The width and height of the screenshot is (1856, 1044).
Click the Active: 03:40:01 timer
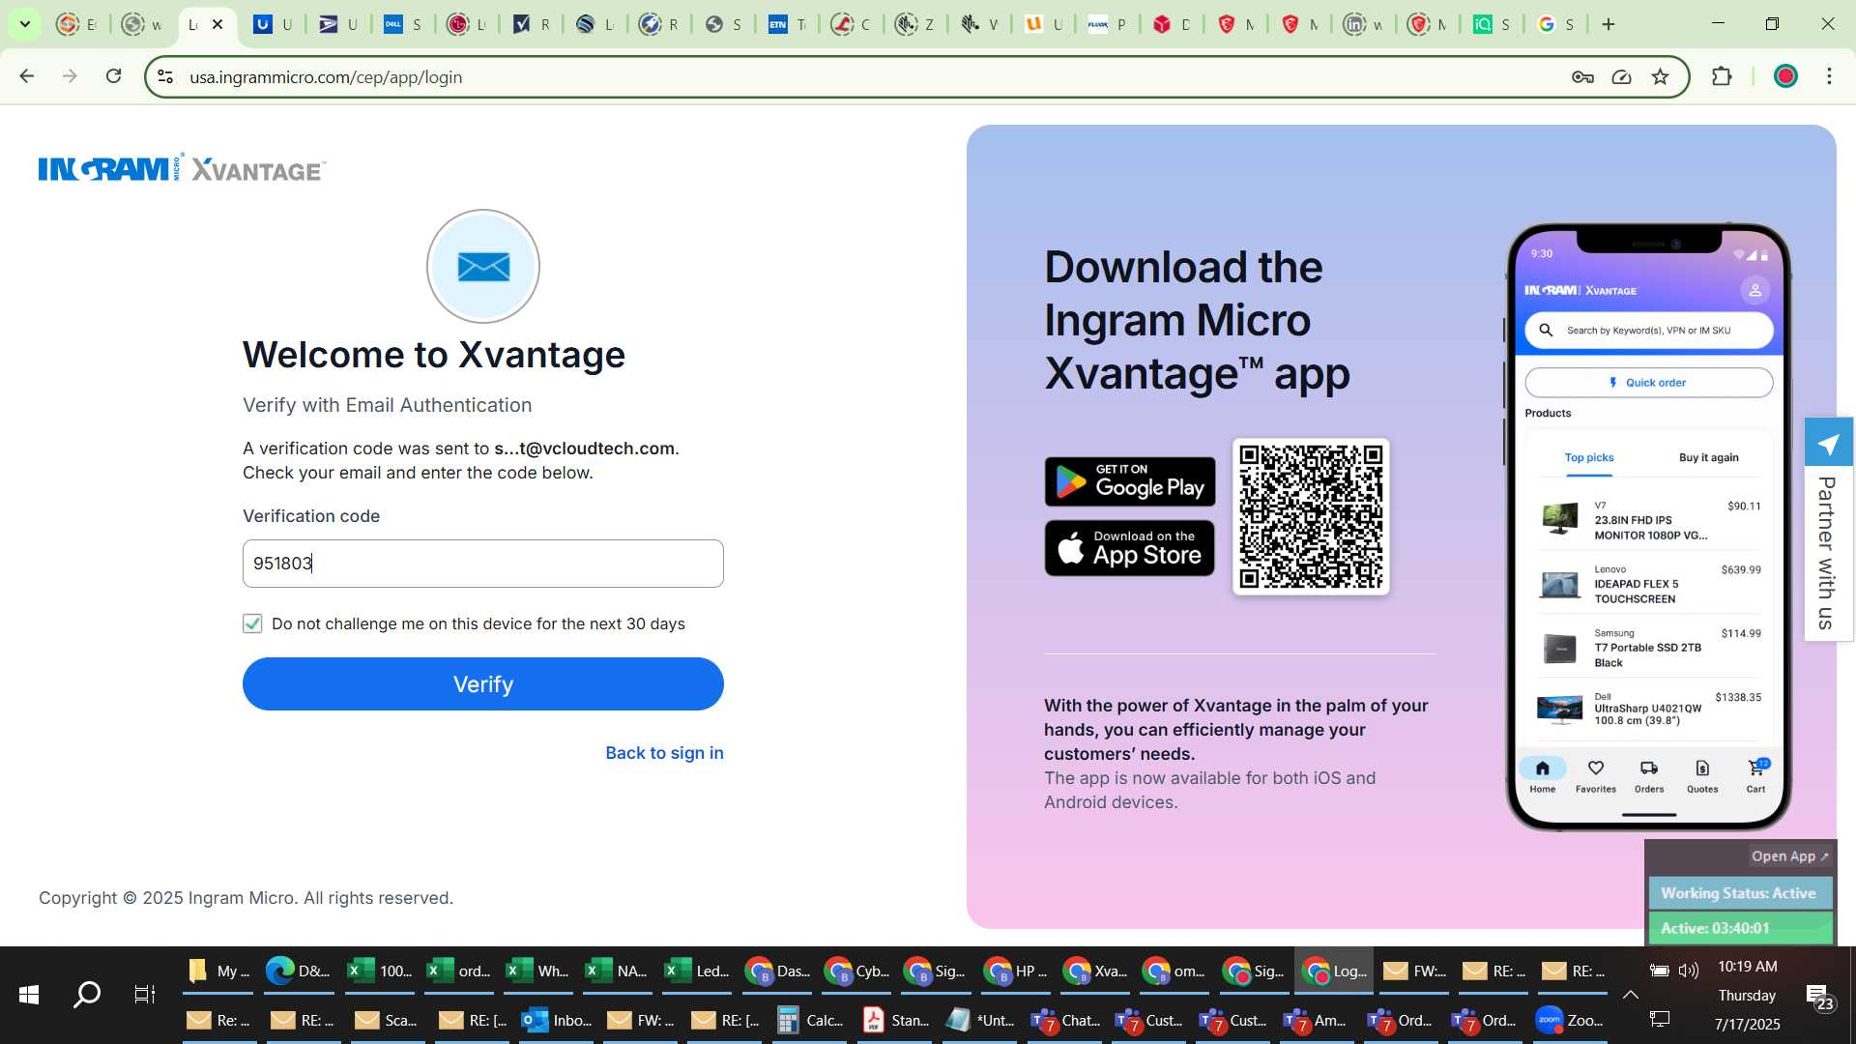tap(1738, 928)
